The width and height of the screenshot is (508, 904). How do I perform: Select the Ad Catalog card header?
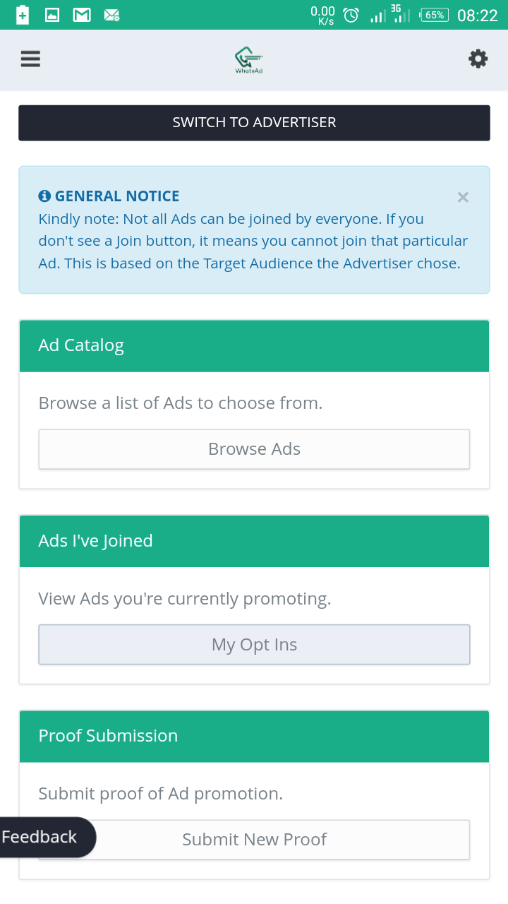click(x=254, y=345)
